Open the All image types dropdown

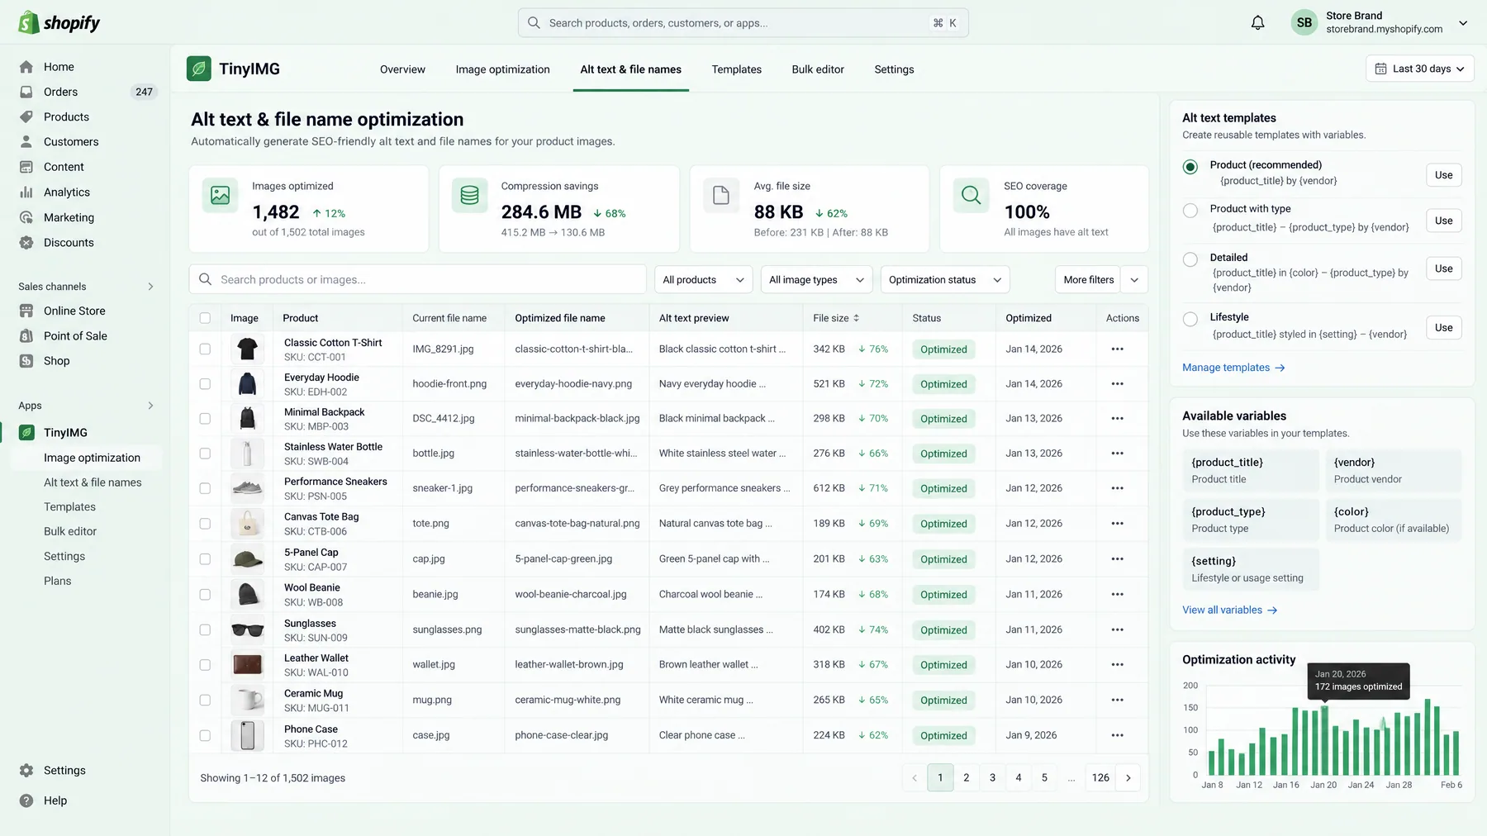point(816,280)
